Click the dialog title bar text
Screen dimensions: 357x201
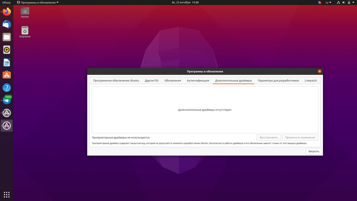point(205,71)
